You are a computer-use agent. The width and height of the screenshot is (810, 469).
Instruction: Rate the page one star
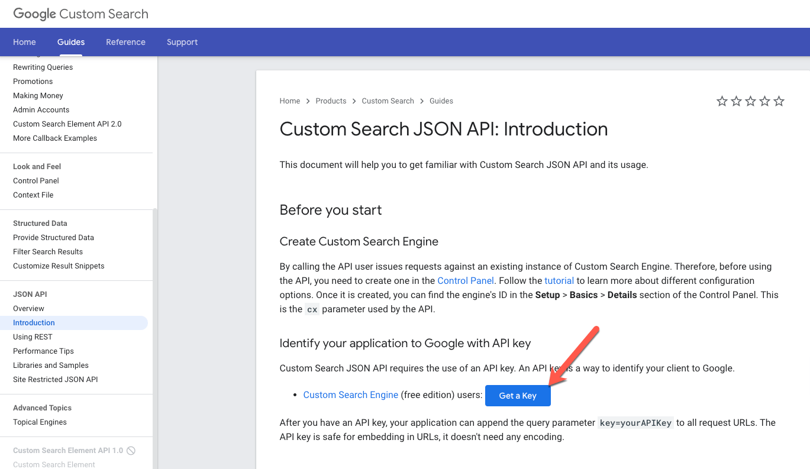722,101
